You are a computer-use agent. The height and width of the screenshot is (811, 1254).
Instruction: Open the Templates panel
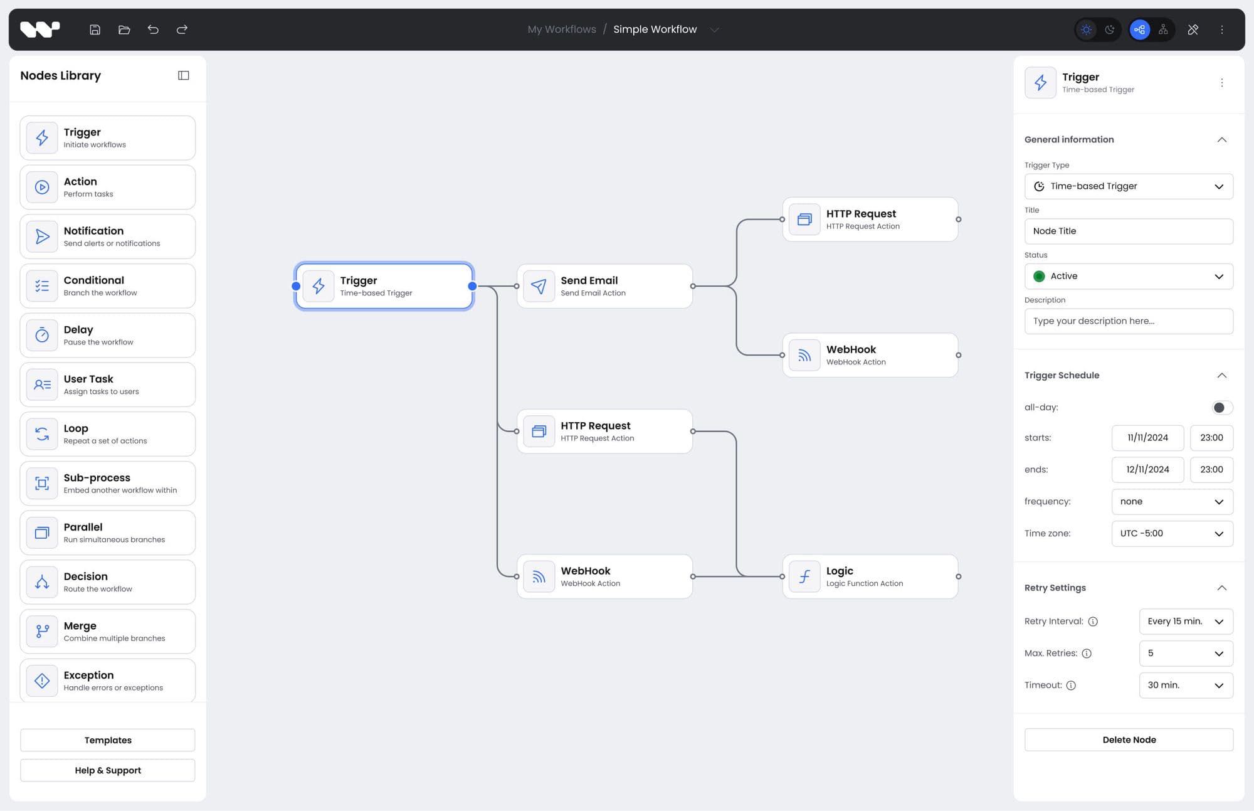click(x=107, y=739)
